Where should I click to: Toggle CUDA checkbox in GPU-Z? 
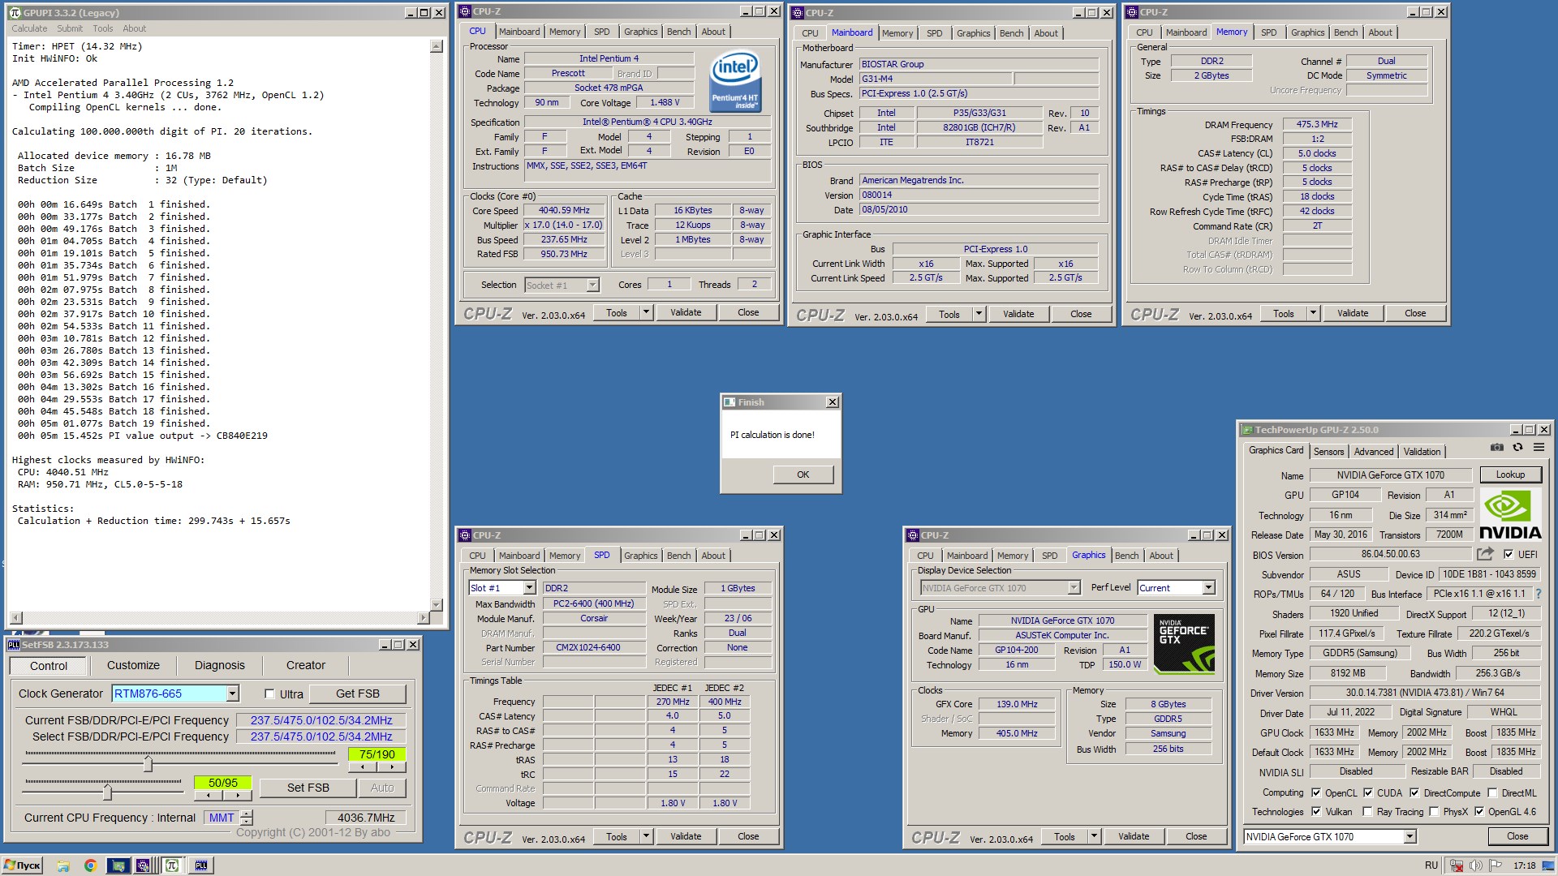1368,792
